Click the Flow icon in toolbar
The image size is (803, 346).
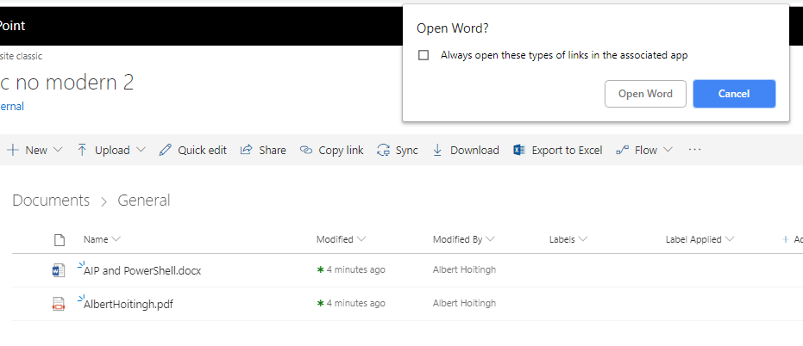622,150
